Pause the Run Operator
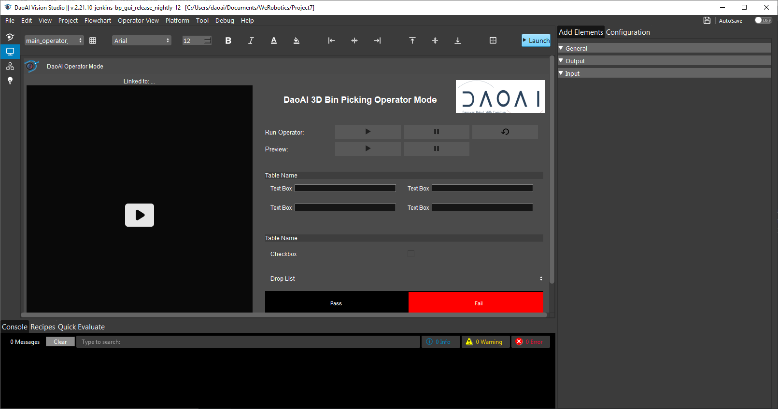 click(437, 132)
